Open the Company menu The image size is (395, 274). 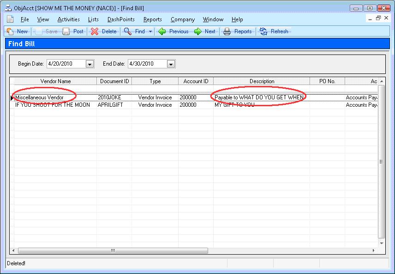[182, 19]
